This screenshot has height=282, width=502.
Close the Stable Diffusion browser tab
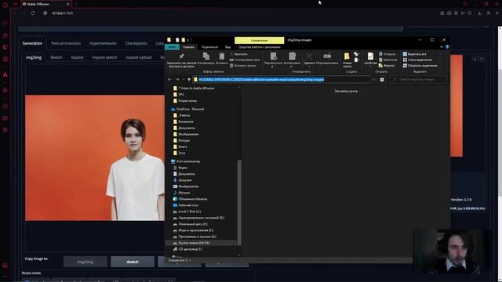(x=68, y=4)
